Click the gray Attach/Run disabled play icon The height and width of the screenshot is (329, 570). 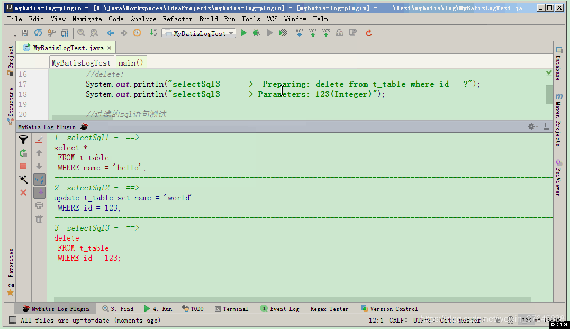(x=270, y=33)
